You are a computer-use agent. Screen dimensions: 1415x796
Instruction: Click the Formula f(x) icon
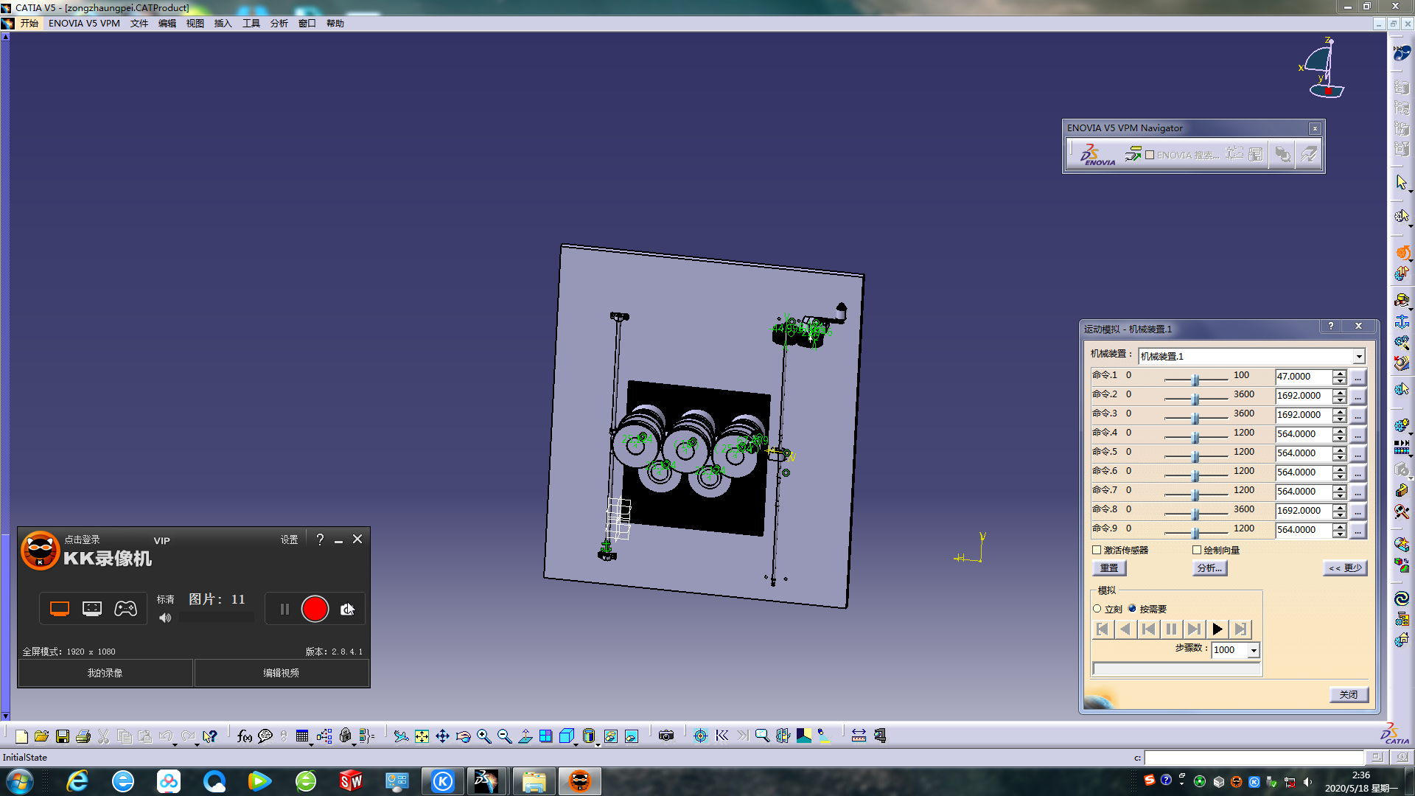pos(244,736)
